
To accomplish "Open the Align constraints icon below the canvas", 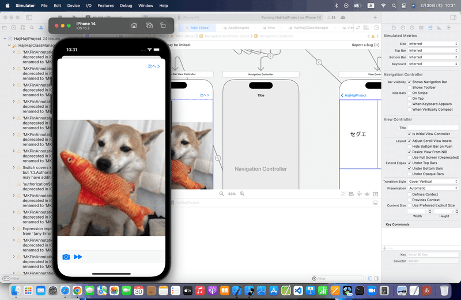I will (x=351, y=194).
